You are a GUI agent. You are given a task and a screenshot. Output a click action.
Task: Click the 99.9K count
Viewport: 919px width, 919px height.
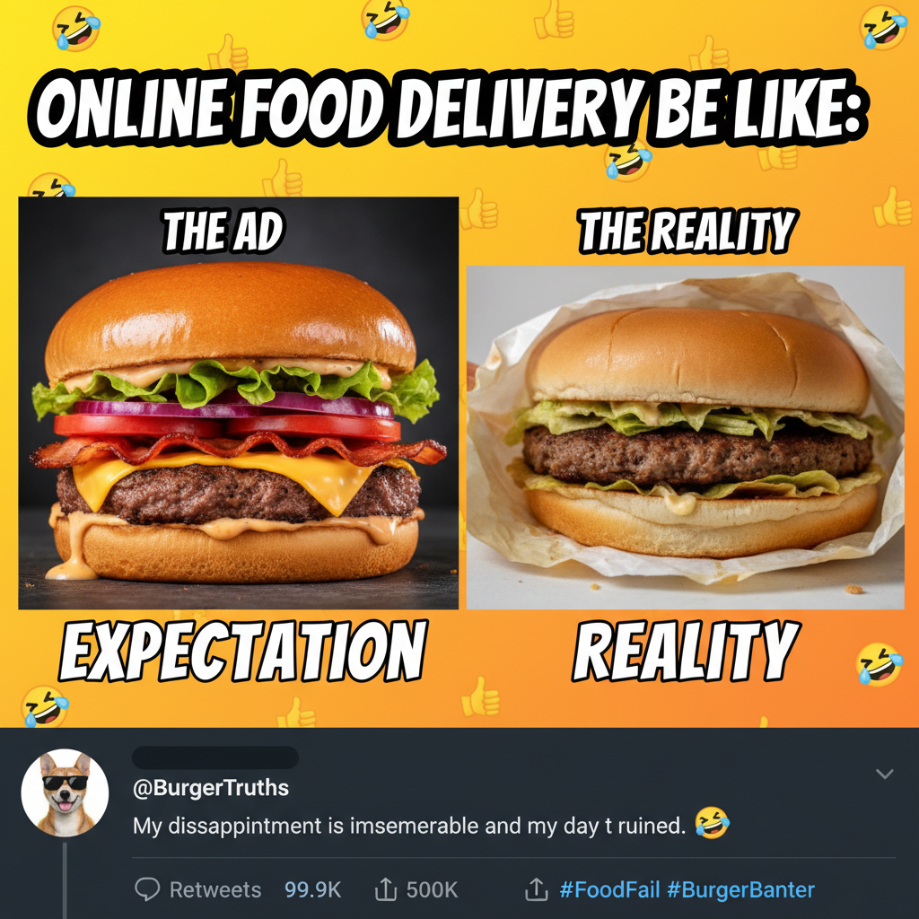(x=312, y=889)
